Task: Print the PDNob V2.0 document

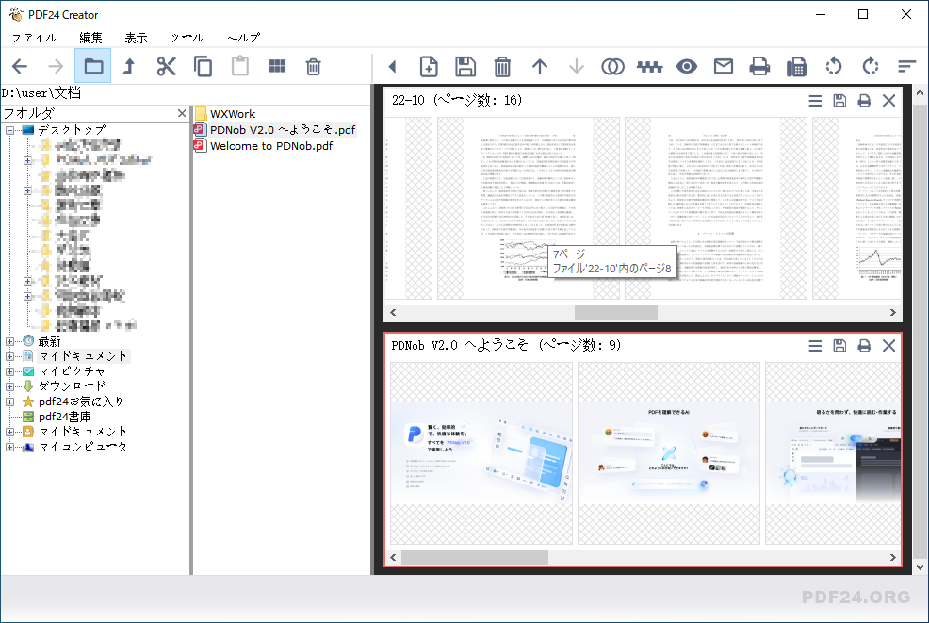Action: (864, 346)
